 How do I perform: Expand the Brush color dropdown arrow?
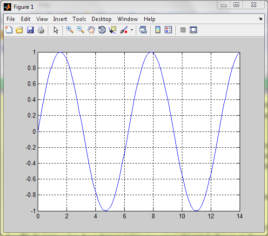[x=132, y=30]
